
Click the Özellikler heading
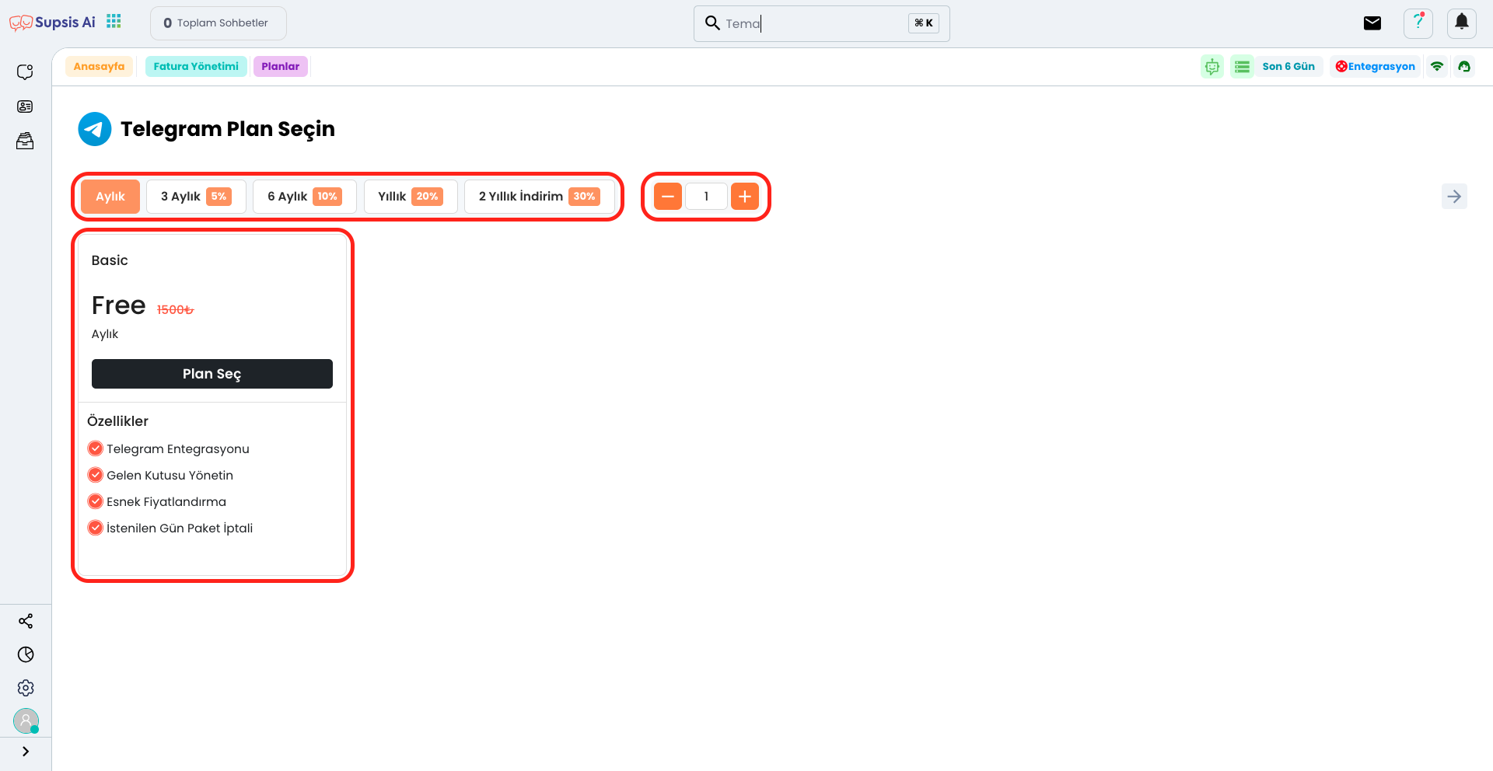coord(117,421)
